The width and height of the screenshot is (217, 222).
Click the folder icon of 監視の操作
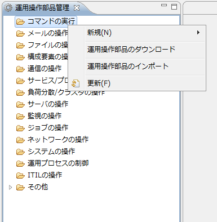pos(20,117)
